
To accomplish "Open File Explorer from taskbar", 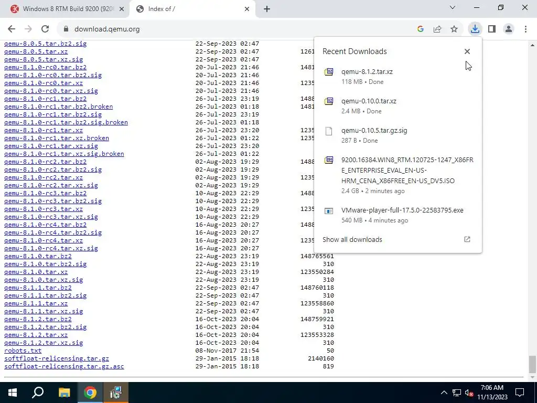I will (x=64, y=393).
